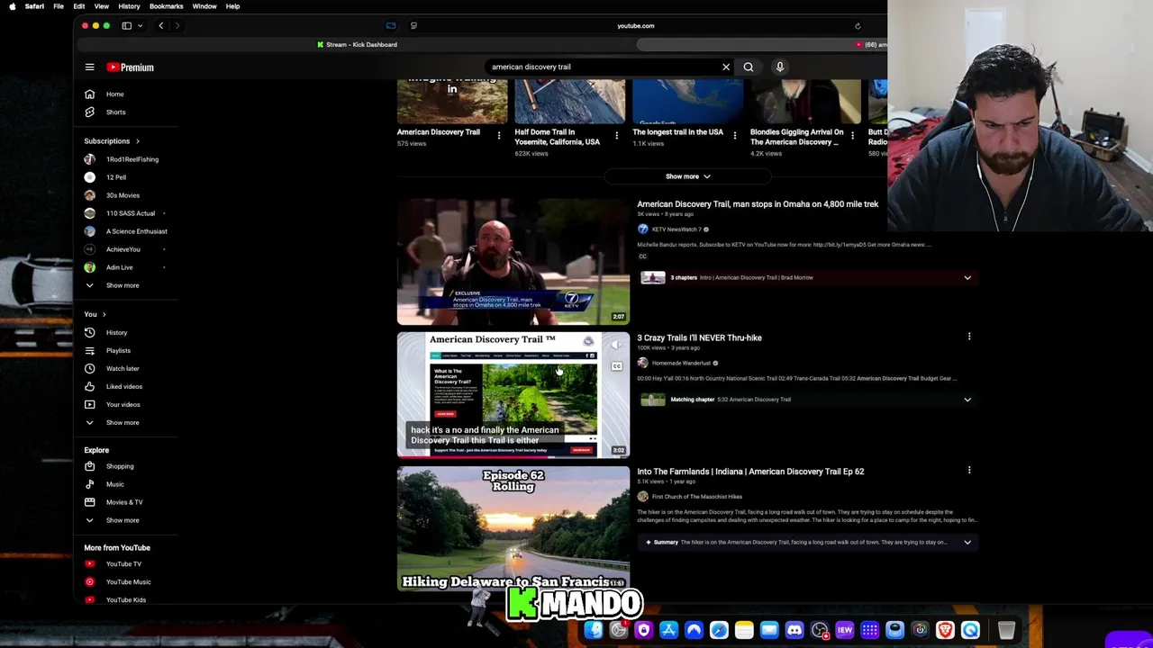The image size is (1153, 648).
Task: Open First Church of The Masochist Hikes channel
Action: click(x=696, y=497)
